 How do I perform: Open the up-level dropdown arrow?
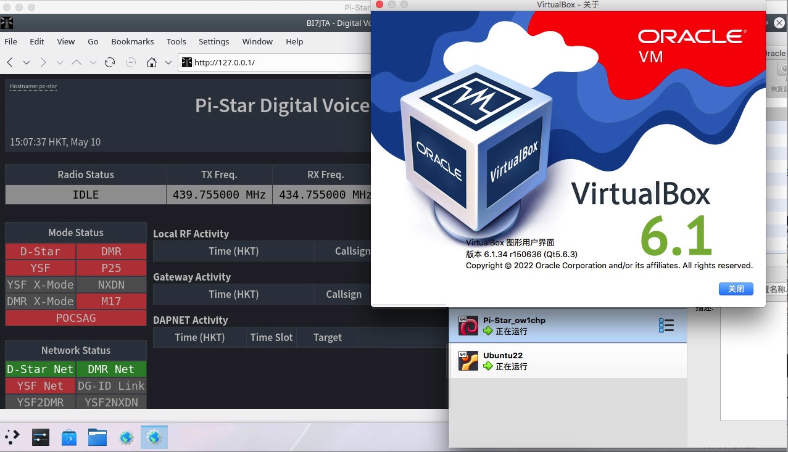(x=93, y=62)
